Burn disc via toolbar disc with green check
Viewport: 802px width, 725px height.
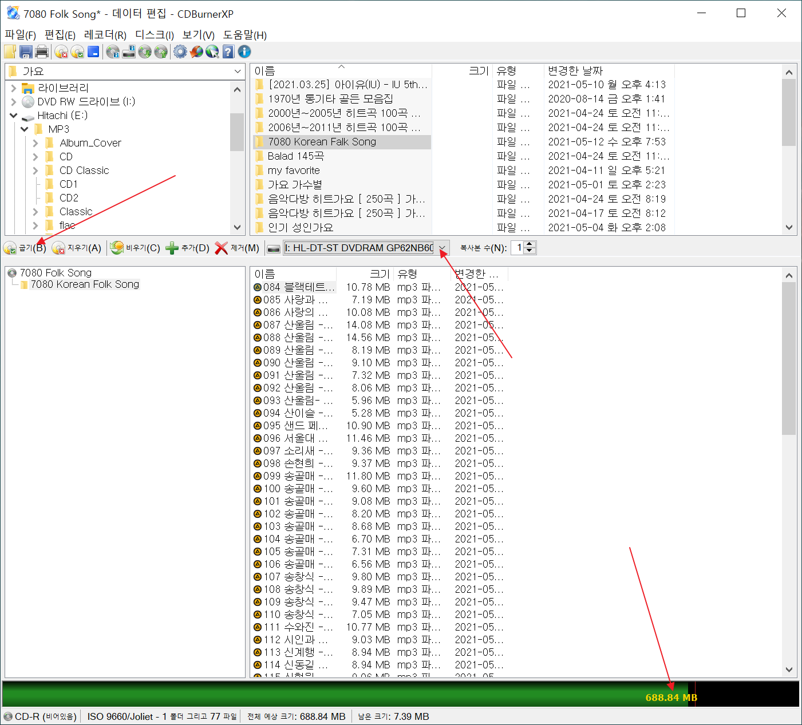coord(77,52)
